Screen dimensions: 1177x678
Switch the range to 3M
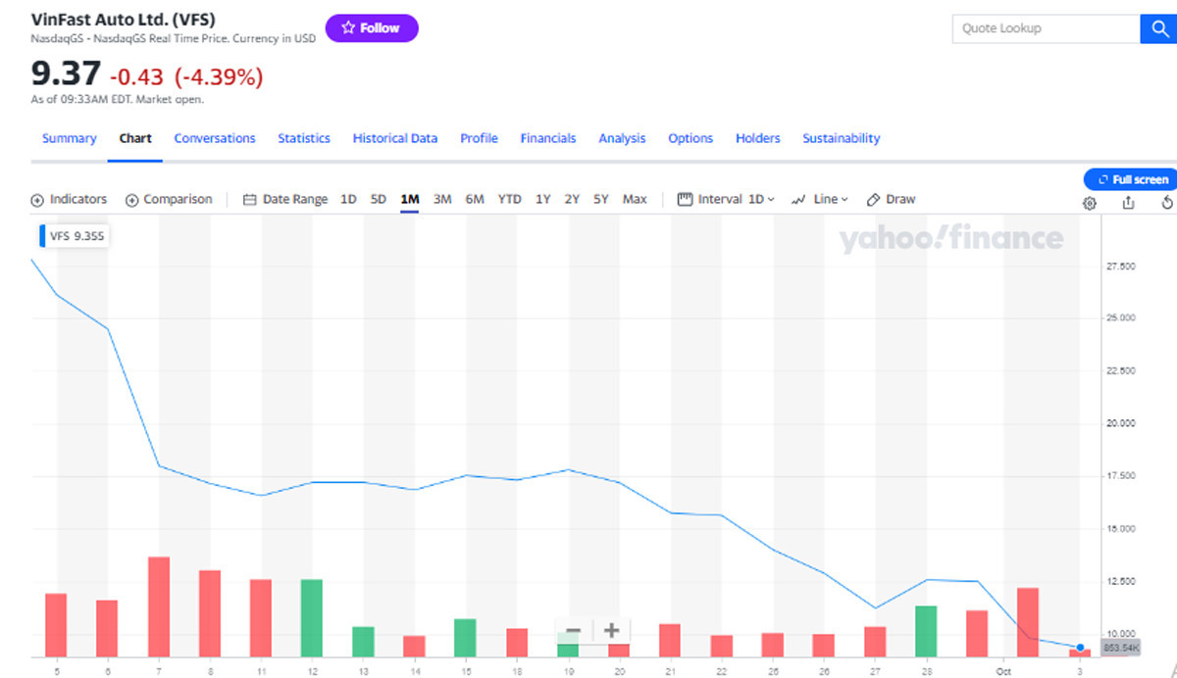(442, 199)
